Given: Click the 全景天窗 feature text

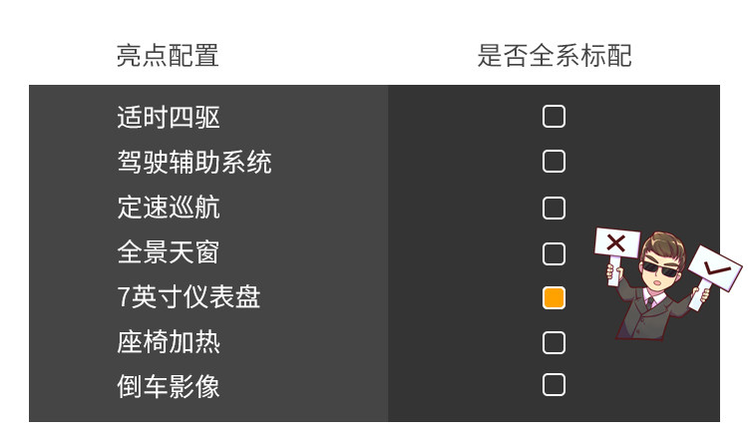Looking at the screenshot, I should coord(169,253).
